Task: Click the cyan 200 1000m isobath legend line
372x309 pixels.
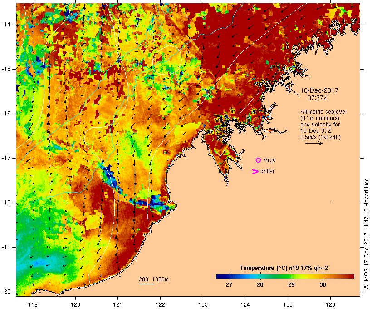Action: [147, 284]
